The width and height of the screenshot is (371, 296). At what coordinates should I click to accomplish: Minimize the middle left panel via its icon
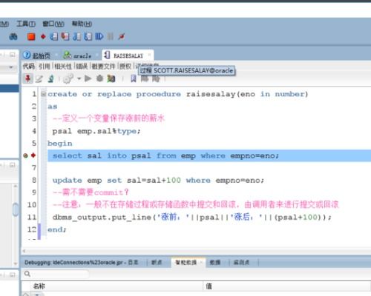pos(12,165)
